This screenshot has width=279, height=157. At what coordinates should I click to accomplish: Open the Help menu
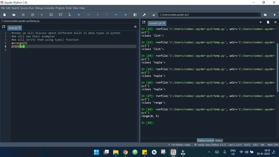(82, 8)
